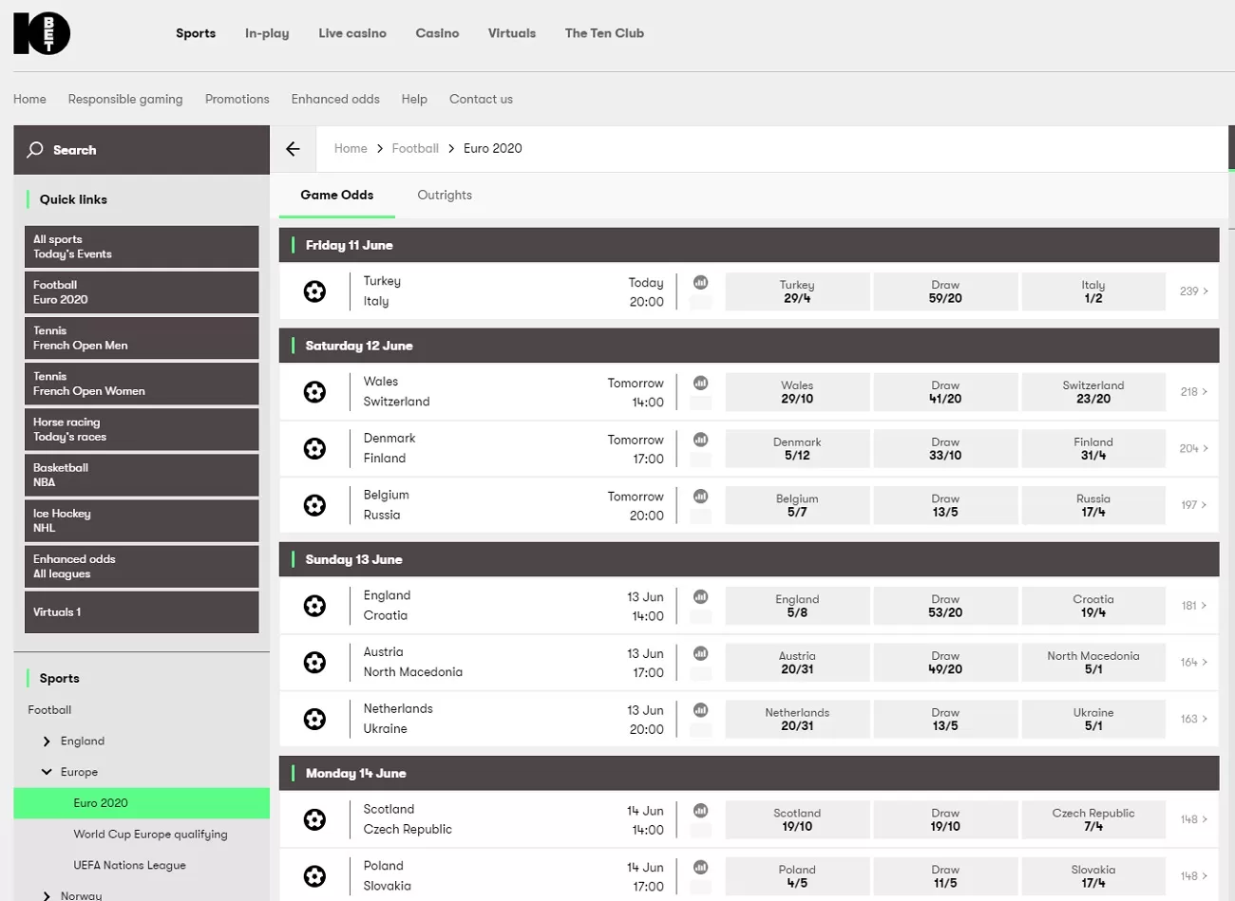Click football icon in Scotland vs Czech Republic row
The height and width of the screenshot is (901, 1235).
pyautogui.click(x=314, y=819)
